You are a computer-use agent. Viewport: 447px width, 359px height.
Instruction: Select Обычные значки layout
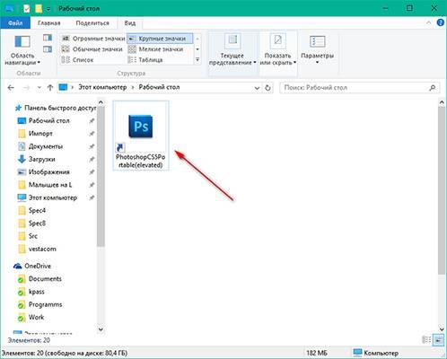(92, 49)
